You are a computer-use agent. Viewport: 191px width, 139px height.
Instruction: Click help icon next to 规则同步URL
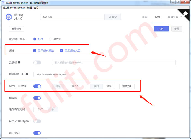pos(27,74)
